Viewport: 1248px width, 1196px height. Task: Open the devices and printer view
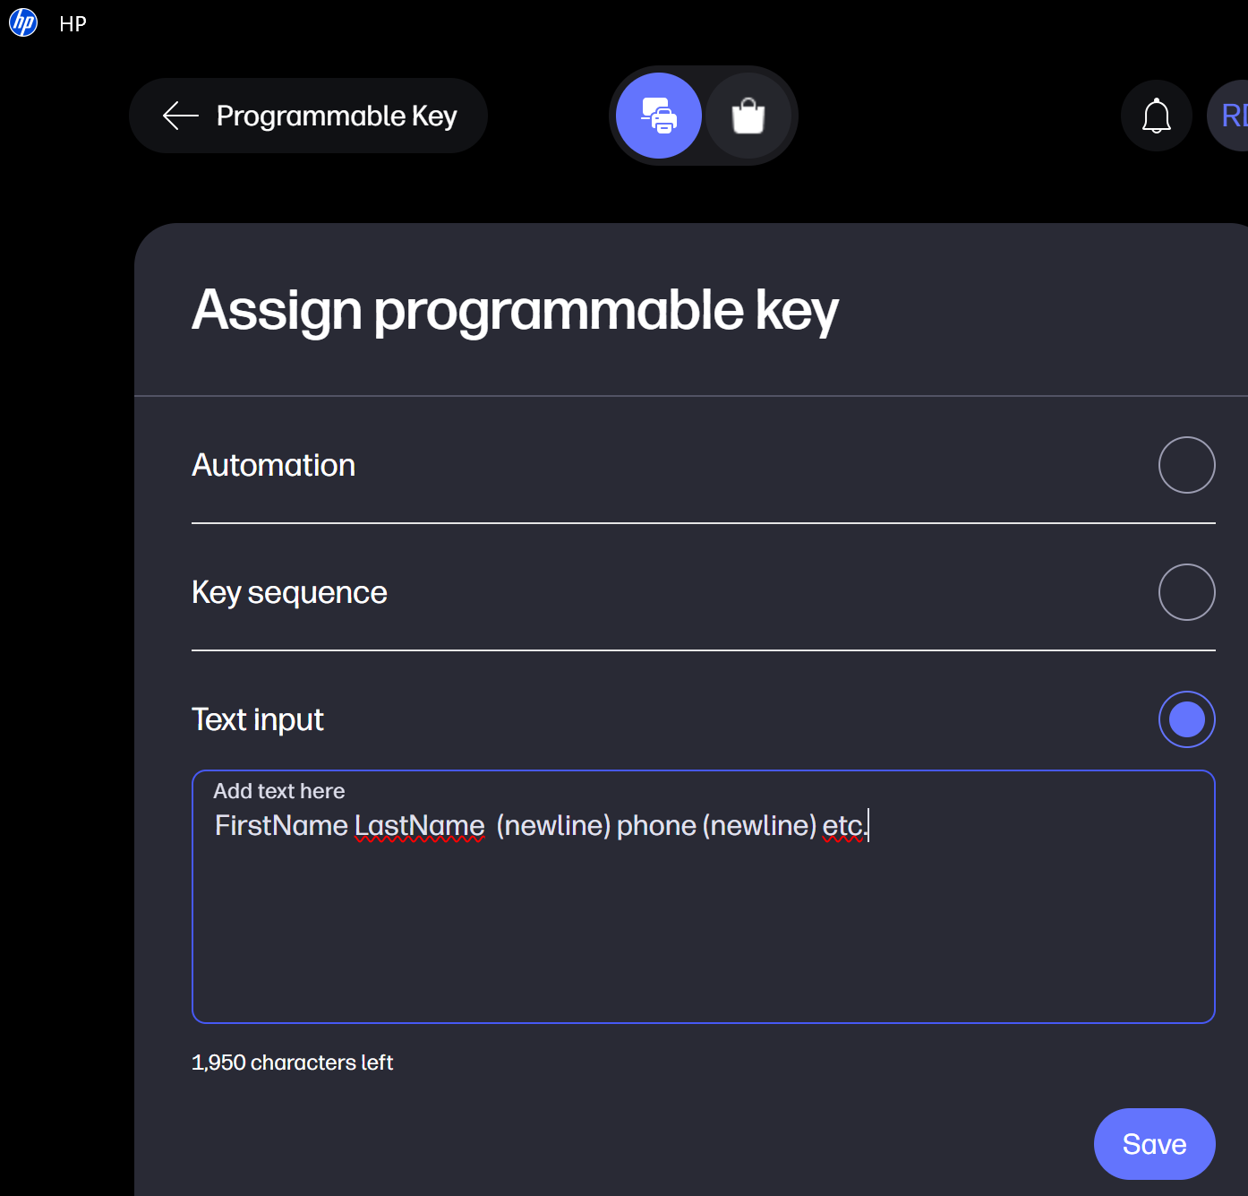coord(659,116)
